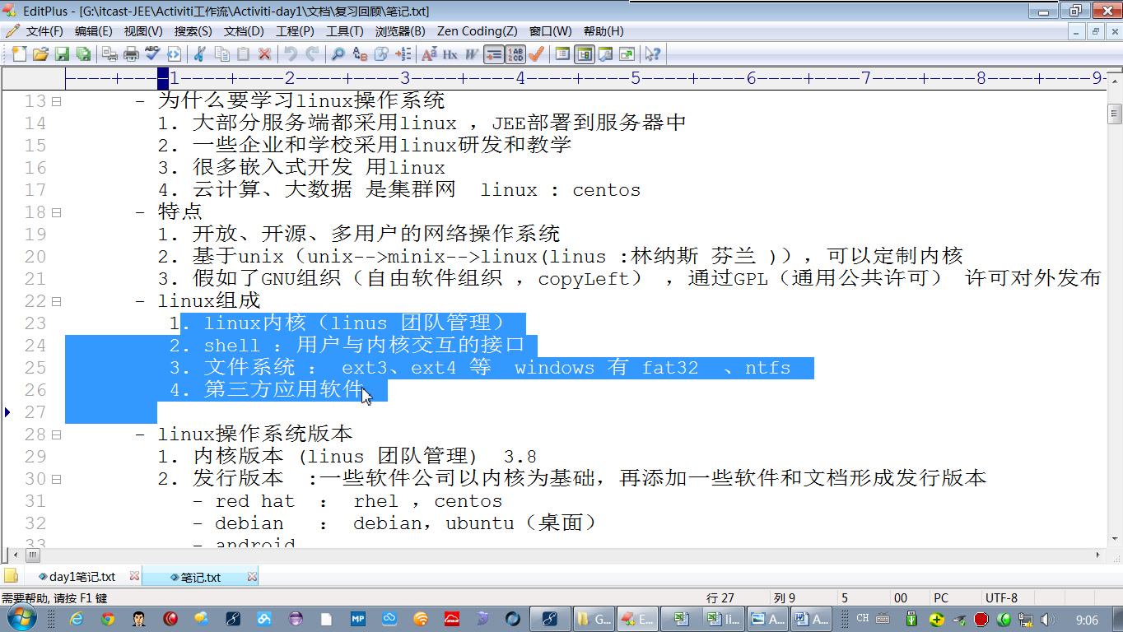Open a file using the Open icon

40,53
